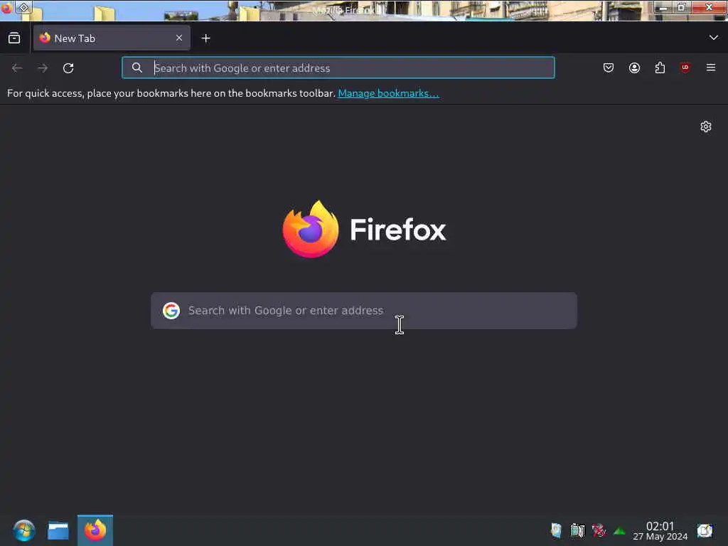728x546 pixels.
Task: Open Firefox account menu icon
Action: [634, 68]
